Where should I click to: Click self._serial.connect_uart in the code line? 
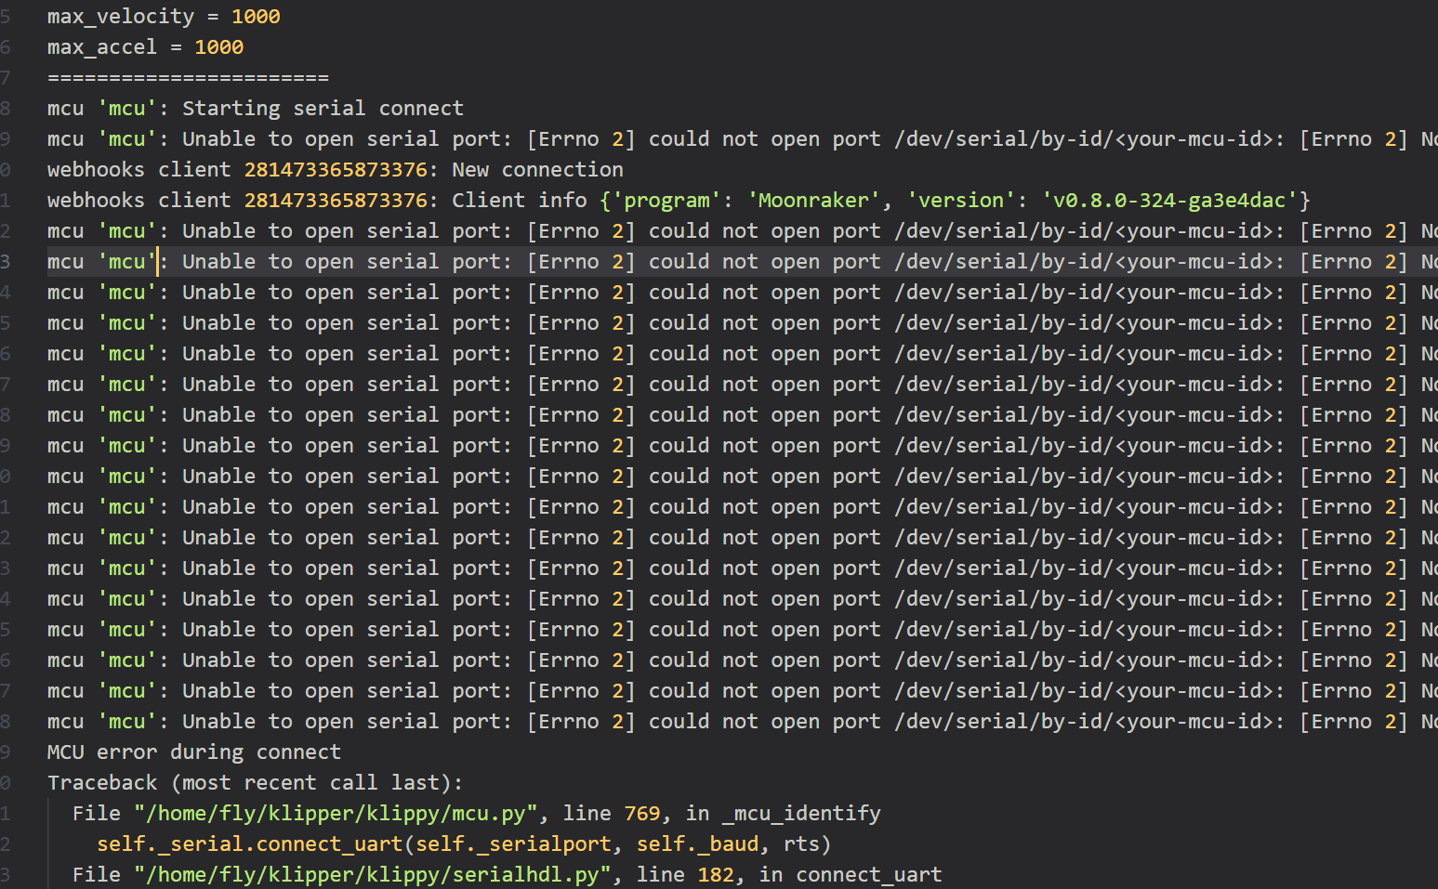pos(250,844)
